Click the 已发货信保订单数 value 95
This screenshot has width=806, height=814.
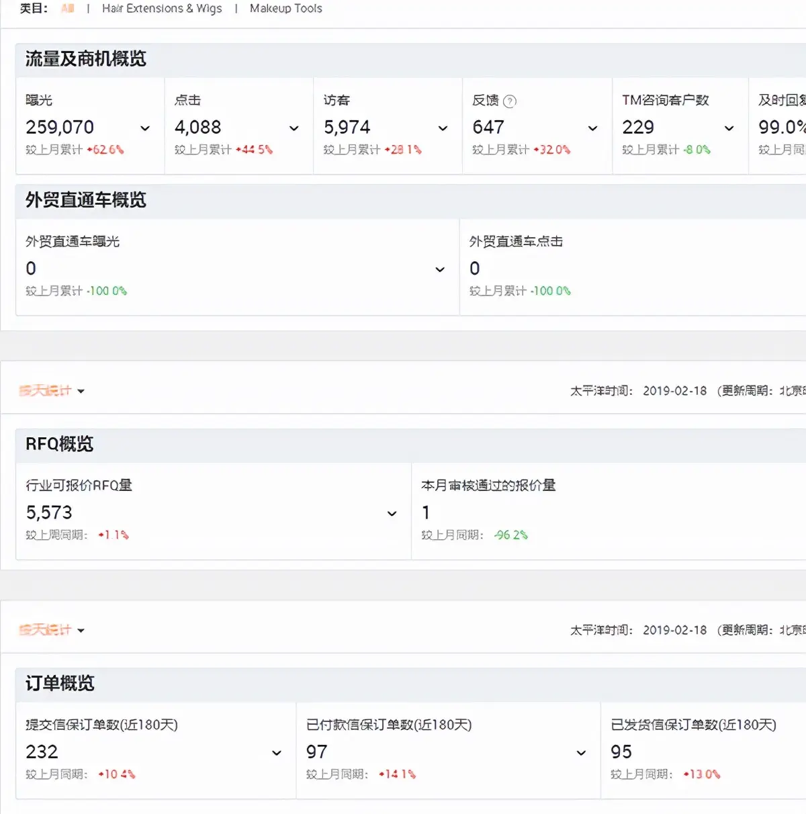coord(621,752)
